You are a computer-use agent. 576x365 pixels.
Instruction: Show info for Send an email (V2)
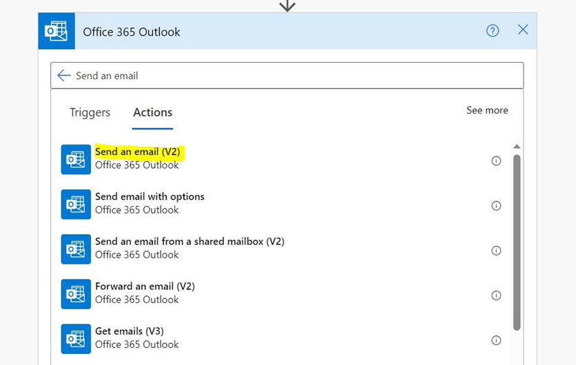[496, 161]
